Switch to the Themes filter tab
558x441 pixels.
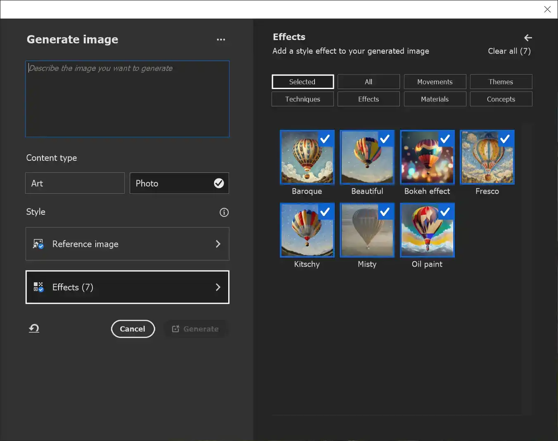501,82
